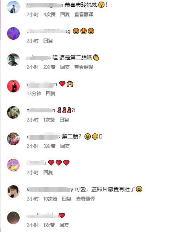The width and height of the screenshot is (174, 232).
Task: Open woman portrait avatar beside pregnant emojis comment
Action: point(13,112)
